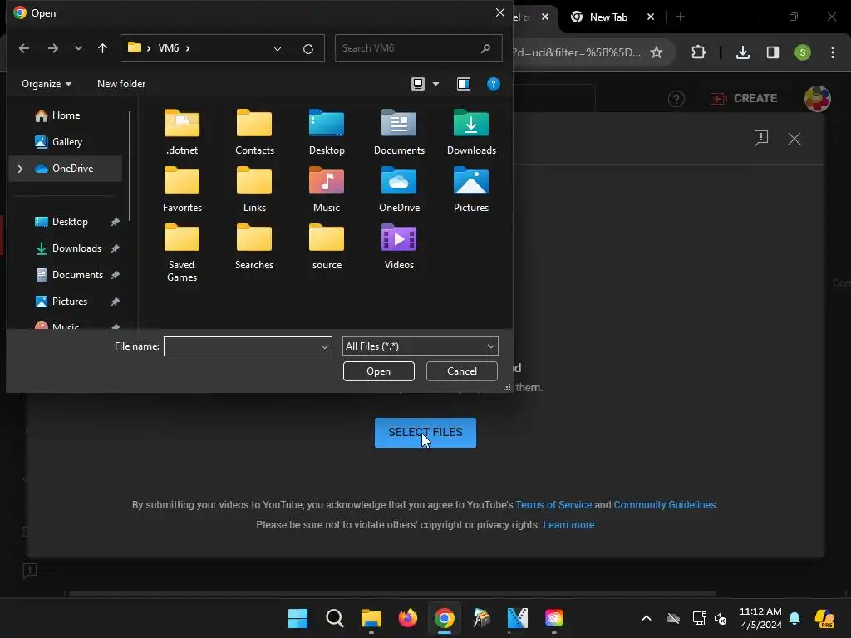851x638 pixels.
Task: Cancel the Open dialog
Action: point(462,371)
